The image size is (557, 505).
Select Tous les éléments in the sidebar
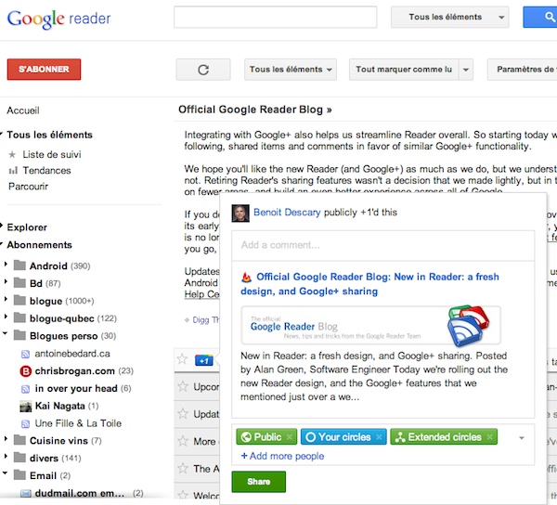[49, 135]
